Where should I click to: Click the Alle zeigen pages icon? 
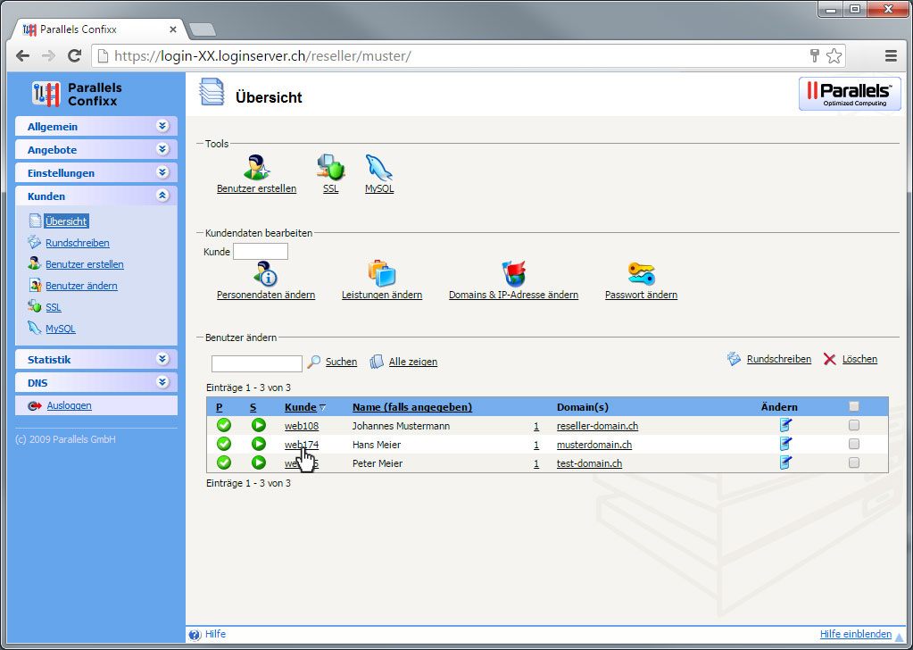pos(377,362)
